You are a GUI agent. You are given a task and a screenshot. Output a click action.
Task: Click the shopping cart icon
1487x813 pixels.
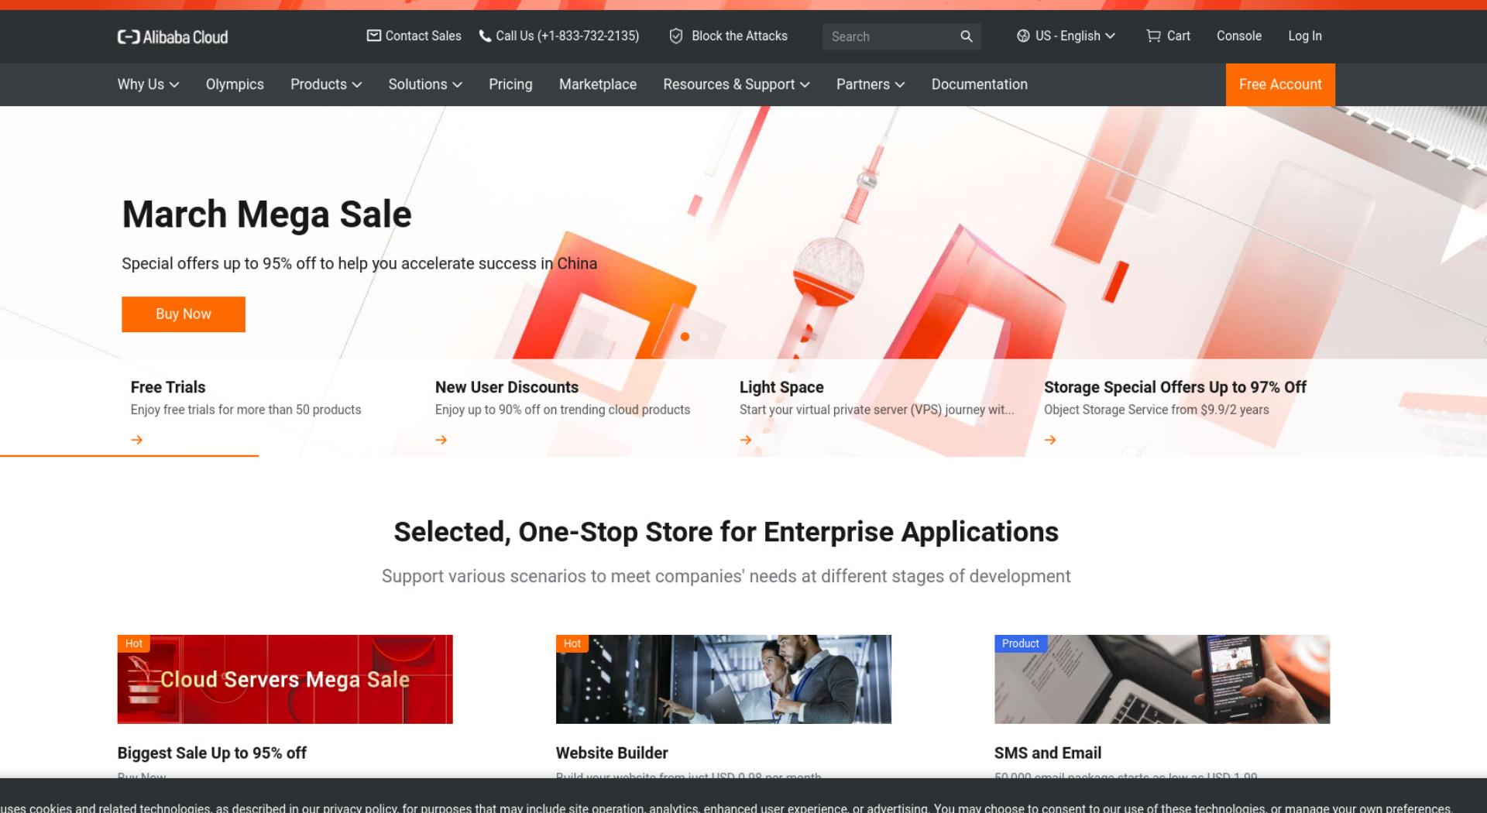pos(1153,36)
